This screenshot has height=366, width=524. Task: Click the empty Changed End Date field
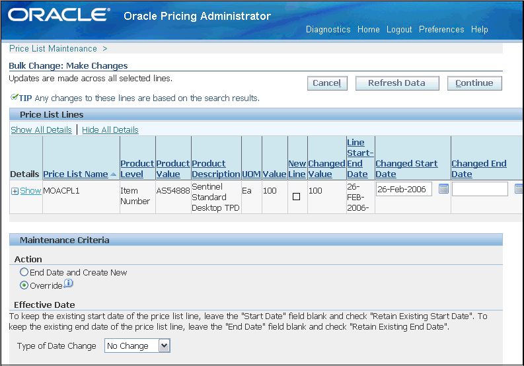(480, 189)
